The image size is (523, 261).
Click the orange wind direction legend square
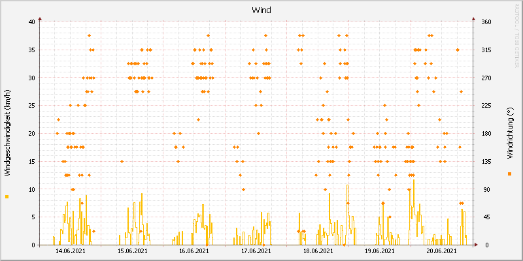click(509, 174)
